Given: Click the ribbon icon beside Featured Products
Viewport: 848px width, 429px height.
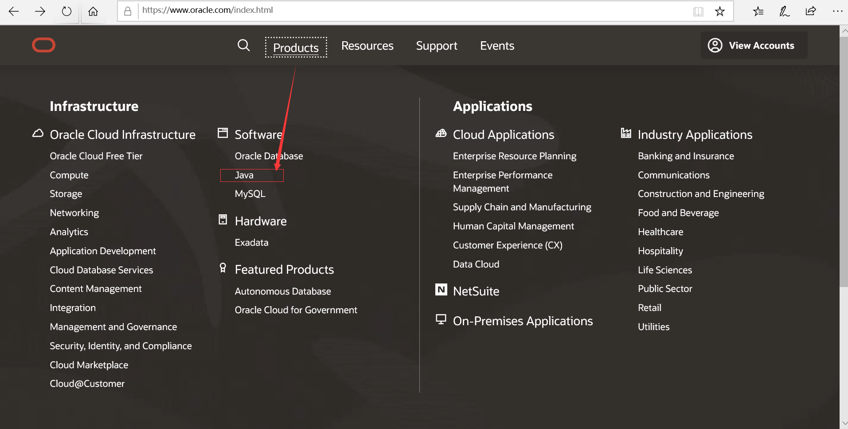Looking at the screenshot, I should [223, 268].
